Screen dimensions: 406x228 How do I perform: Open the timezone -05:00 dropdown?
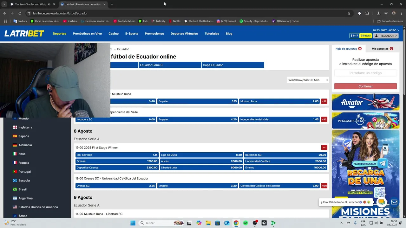click(394, 30)
